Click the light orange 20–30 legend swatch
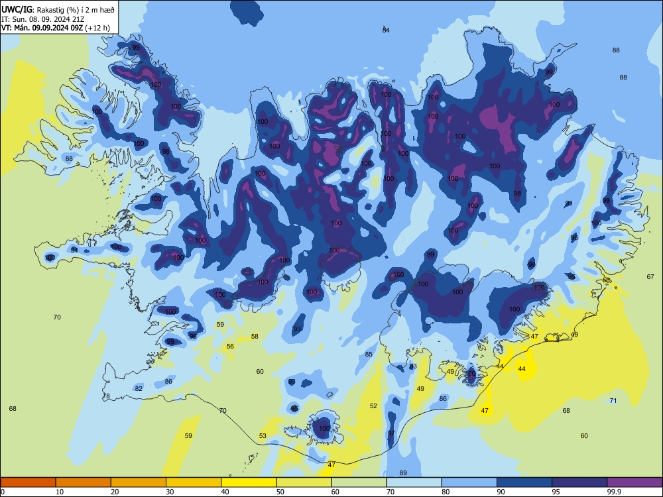 tap(139, 482)
